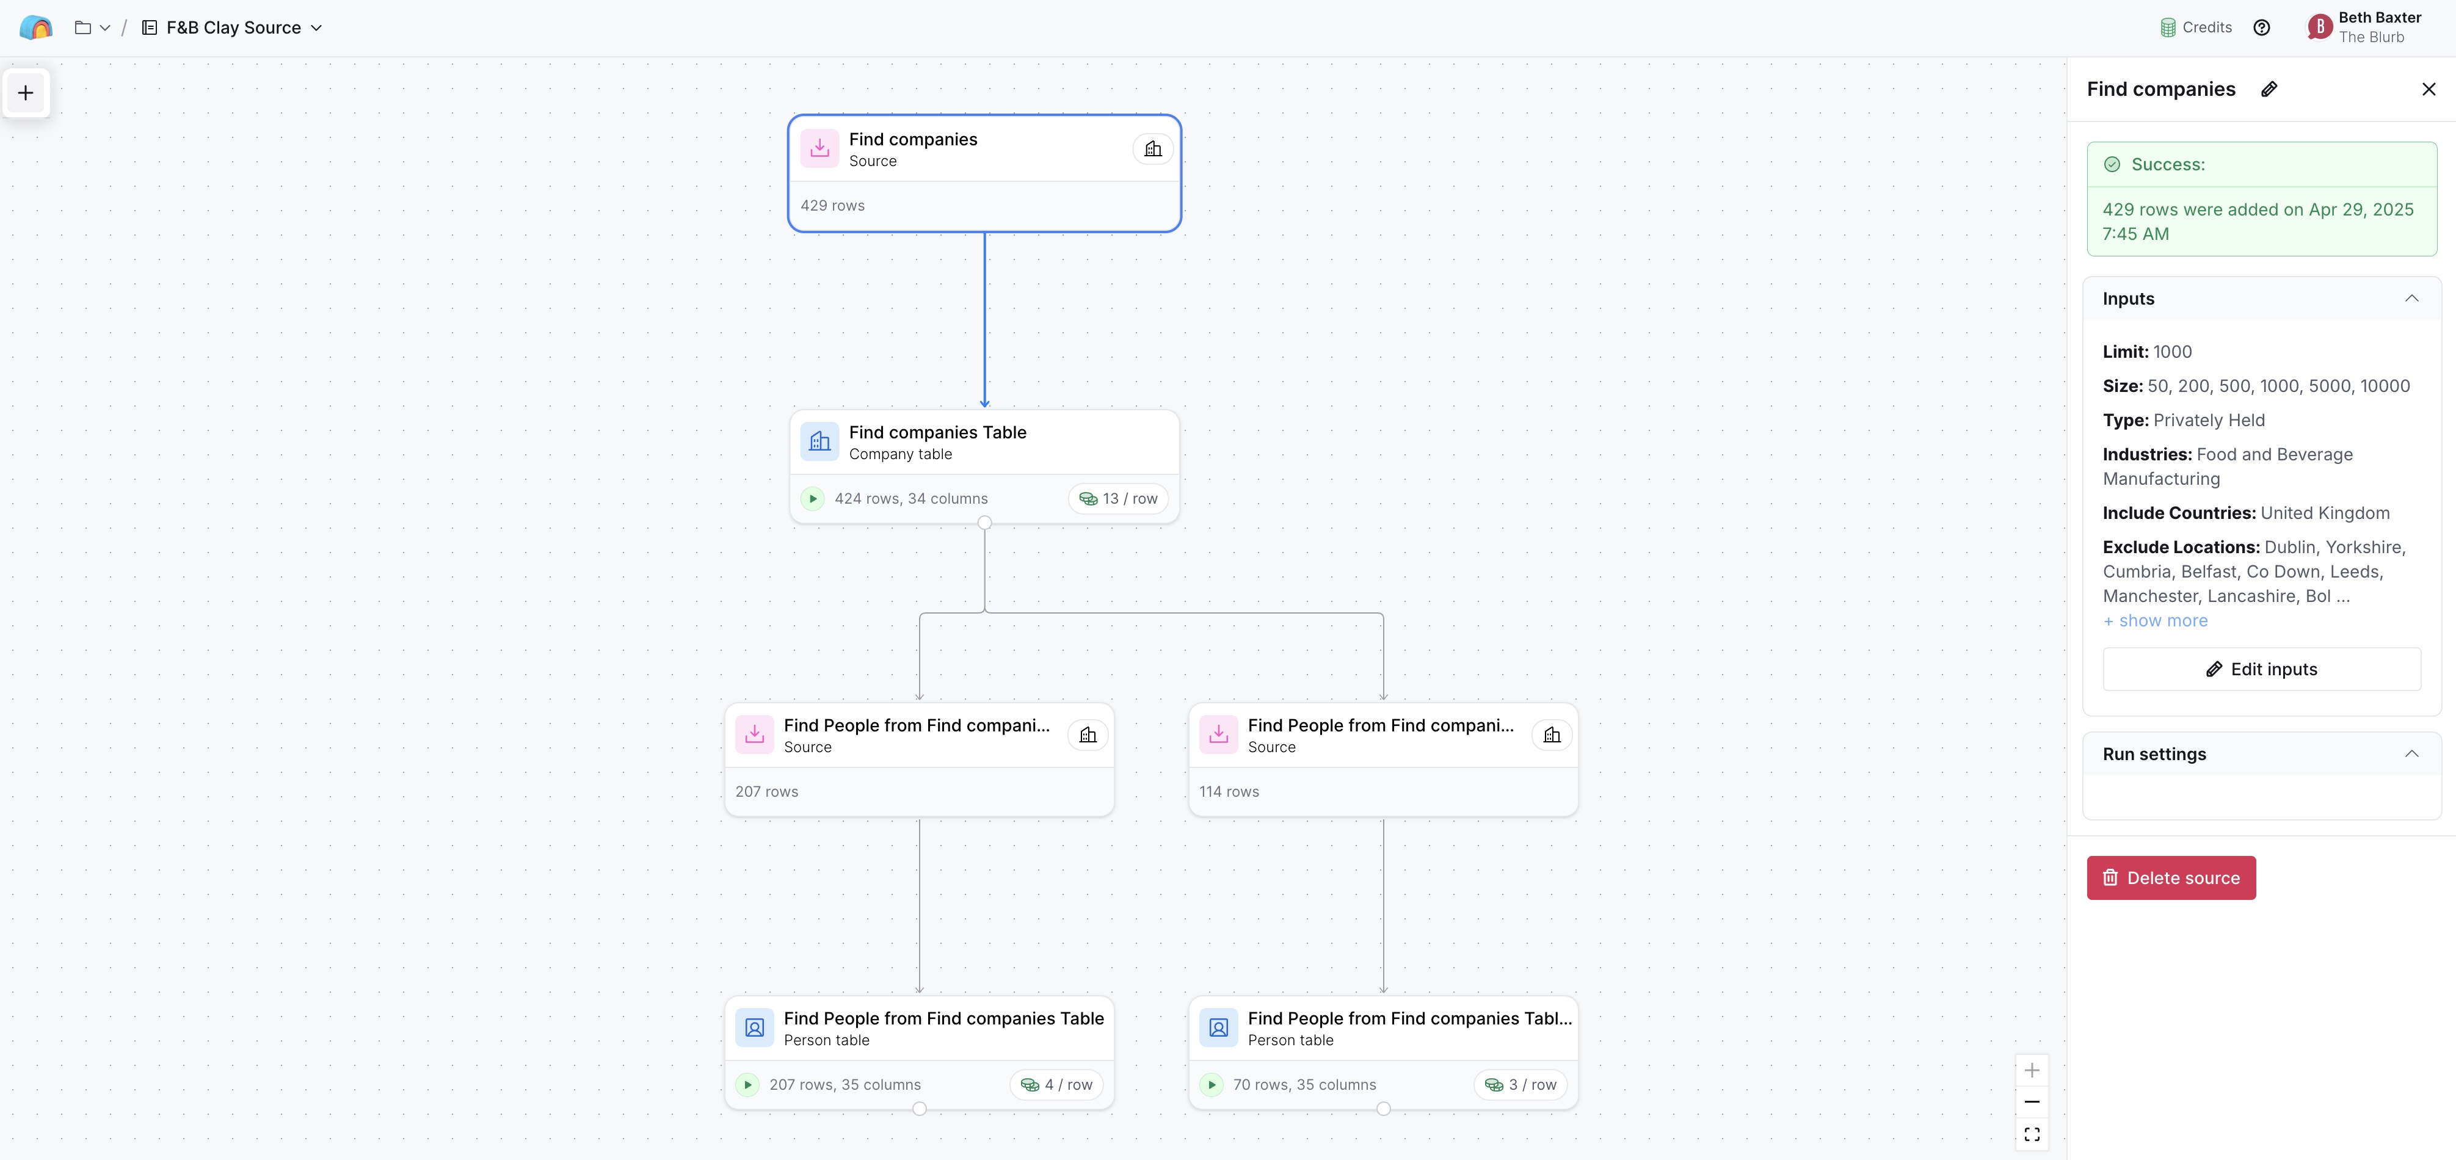Click the Clay rainbow logo
Viewport: 2456px width, 1160px height.
[x=35, y=27]
